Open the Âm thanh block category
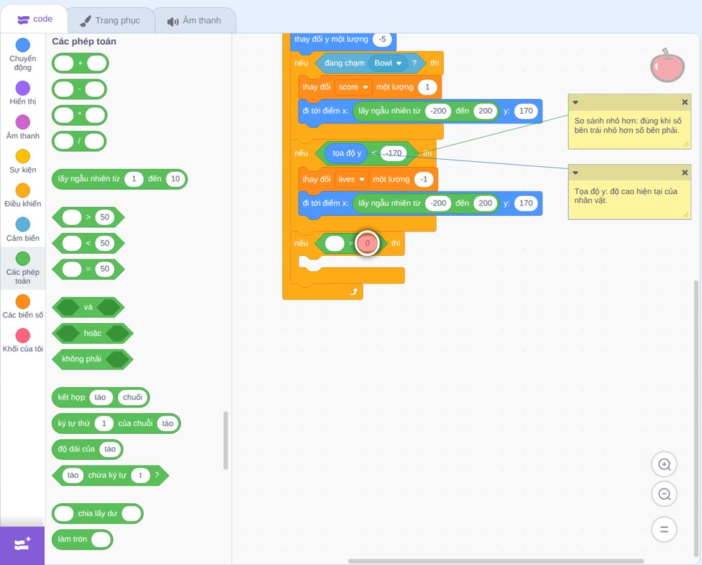The image size is (702, 565). 23,128
